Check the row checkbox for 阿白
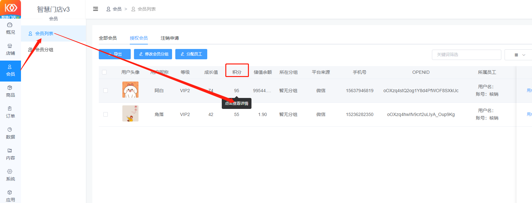Viewport: 532px width, 203px height. coord(106,91)
